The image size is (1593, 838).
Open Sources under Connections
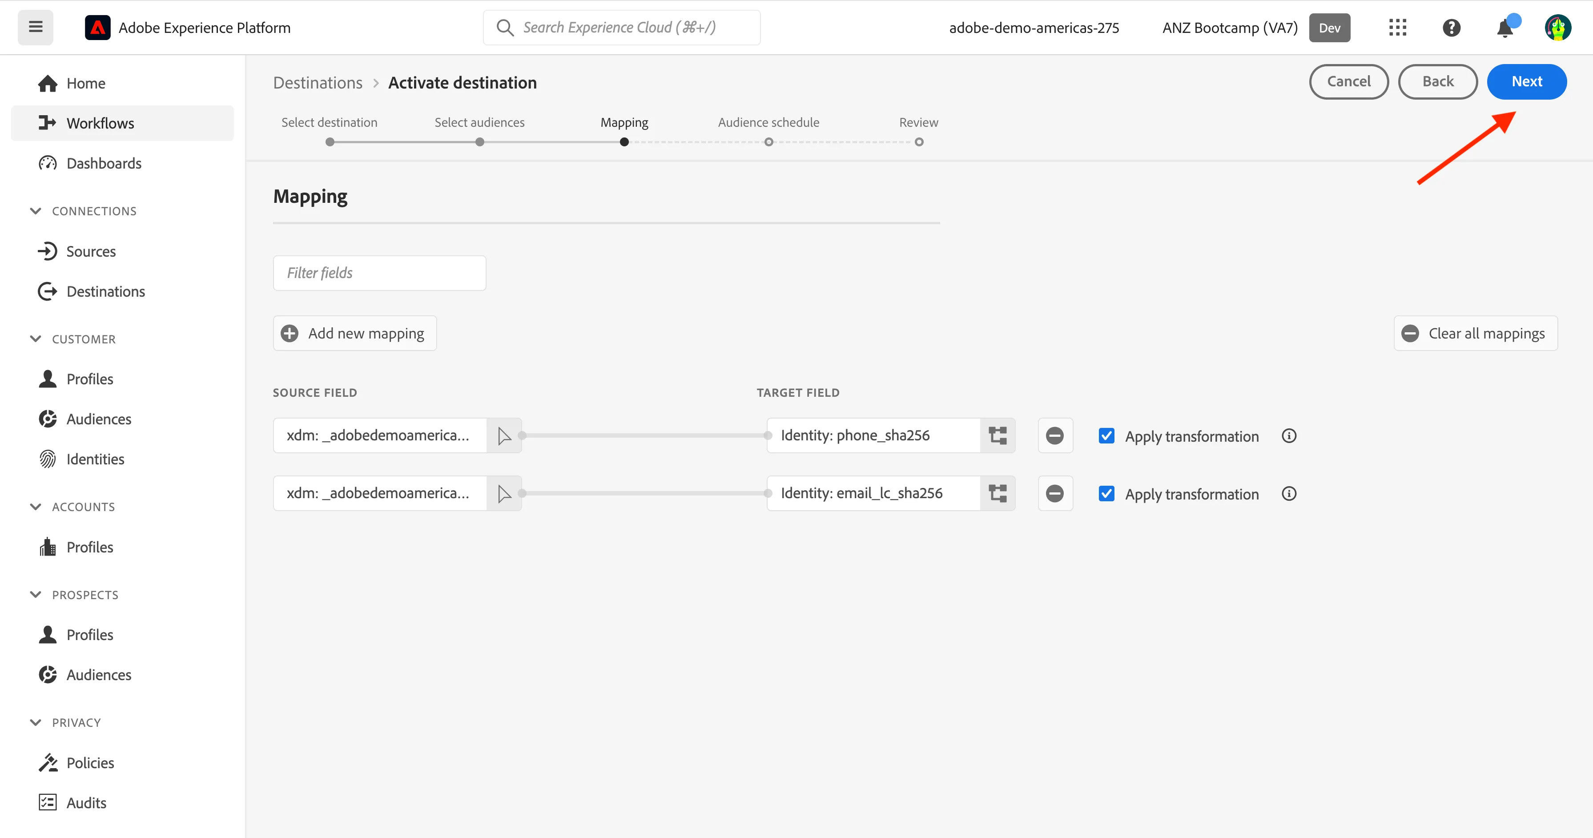(122, 252)
